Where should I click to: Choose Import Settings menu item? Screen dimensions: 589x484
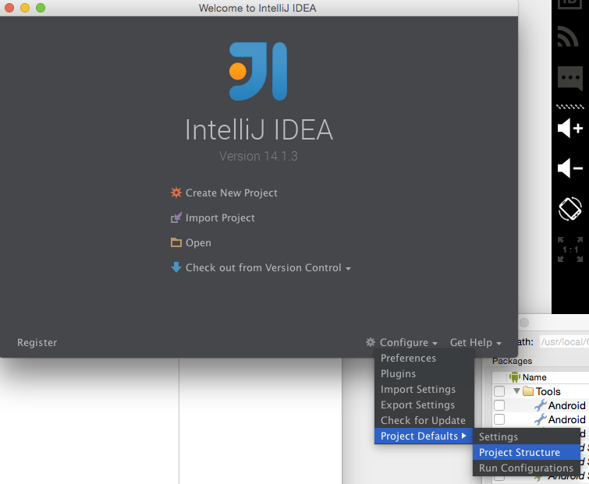click(424, 390)
